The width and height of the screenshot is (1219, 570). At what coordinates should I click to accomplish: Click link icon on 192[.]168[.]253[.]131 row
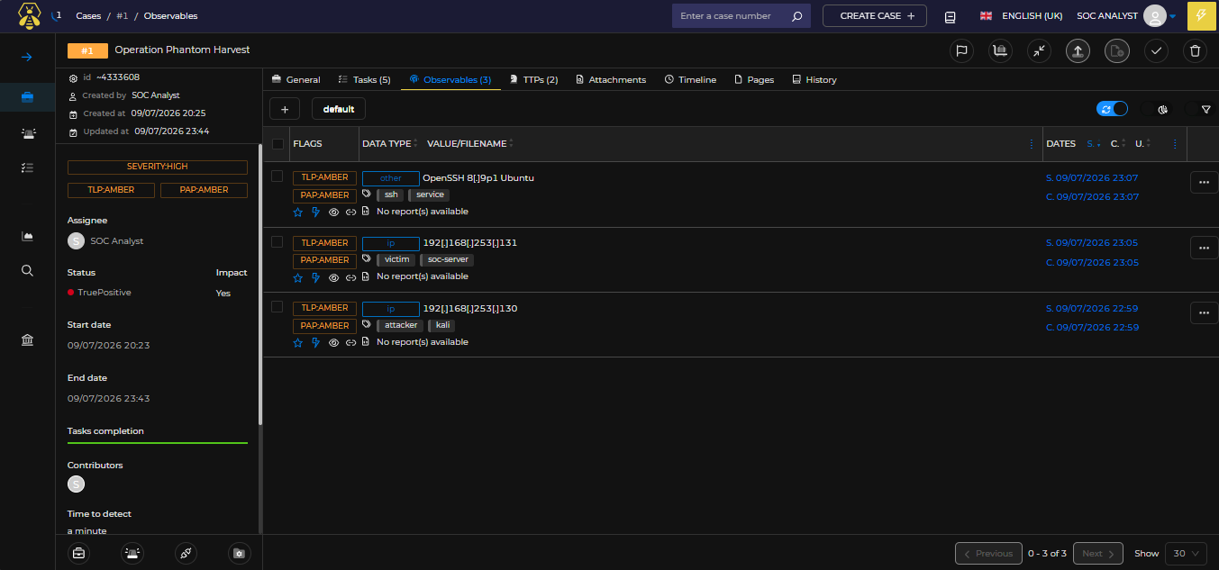click(350, 276)
